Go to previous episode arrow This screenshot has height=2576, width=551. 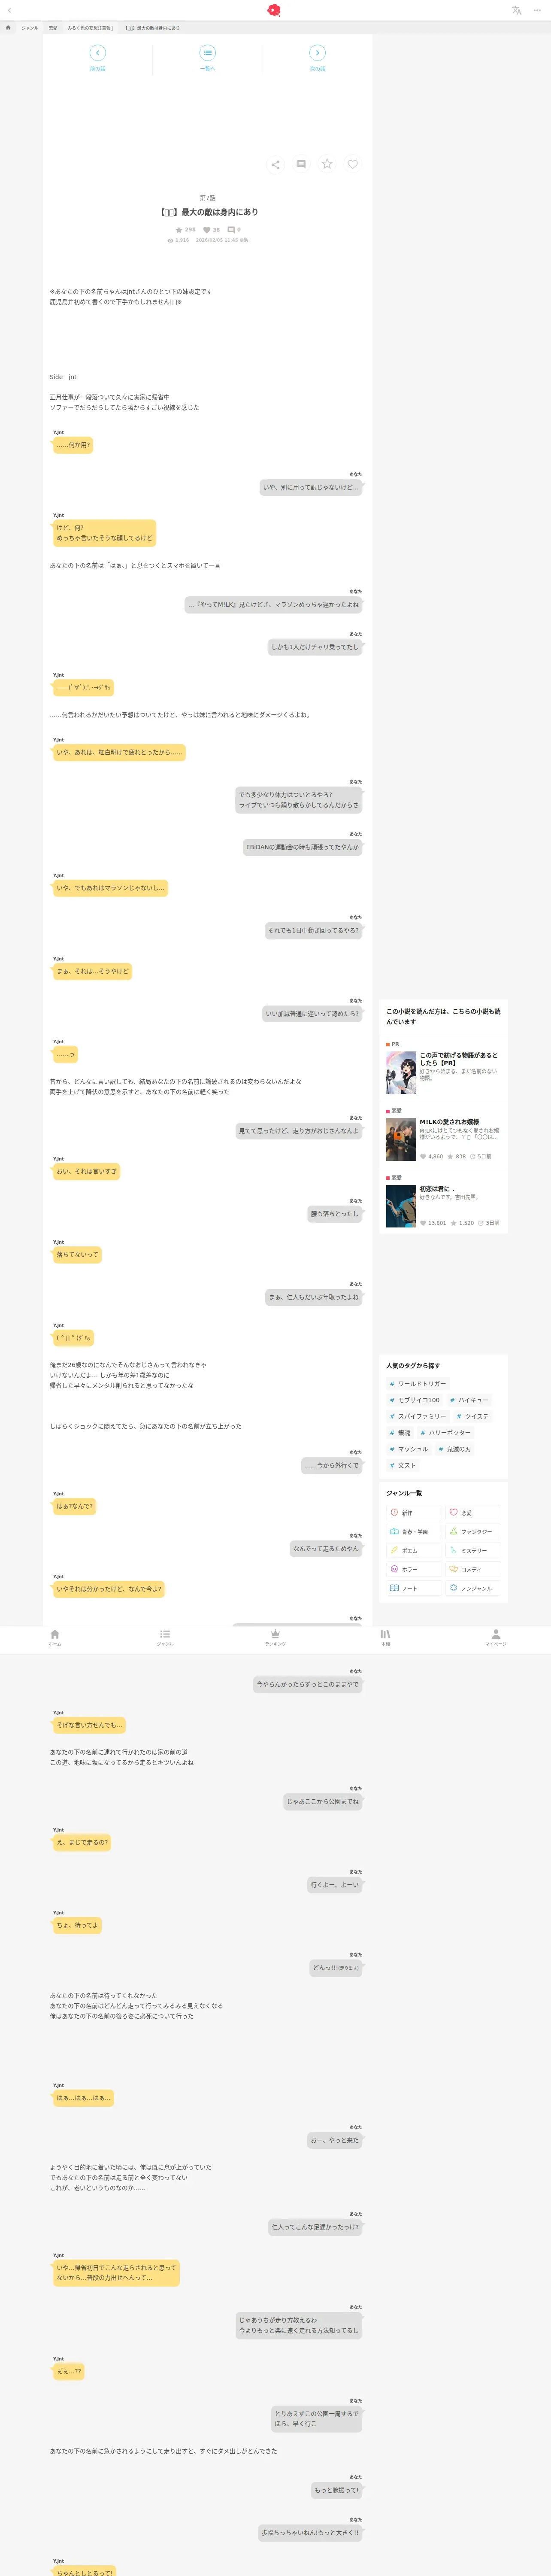click(x=97, y=53)
